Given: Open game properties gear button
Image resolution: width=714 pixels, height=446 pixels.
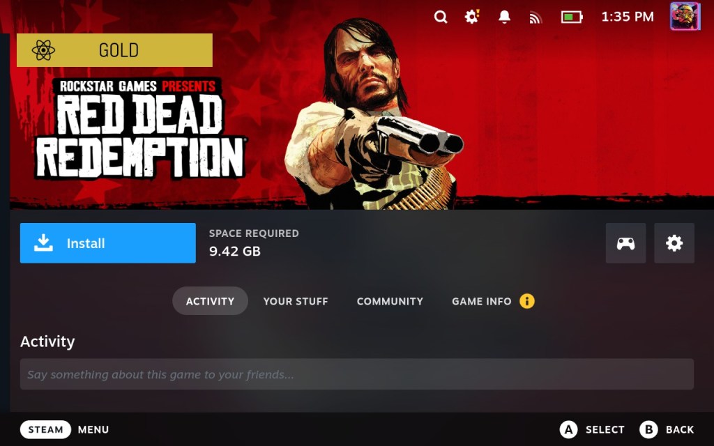Looking at the screenshot, I should (x=674, y=243).
